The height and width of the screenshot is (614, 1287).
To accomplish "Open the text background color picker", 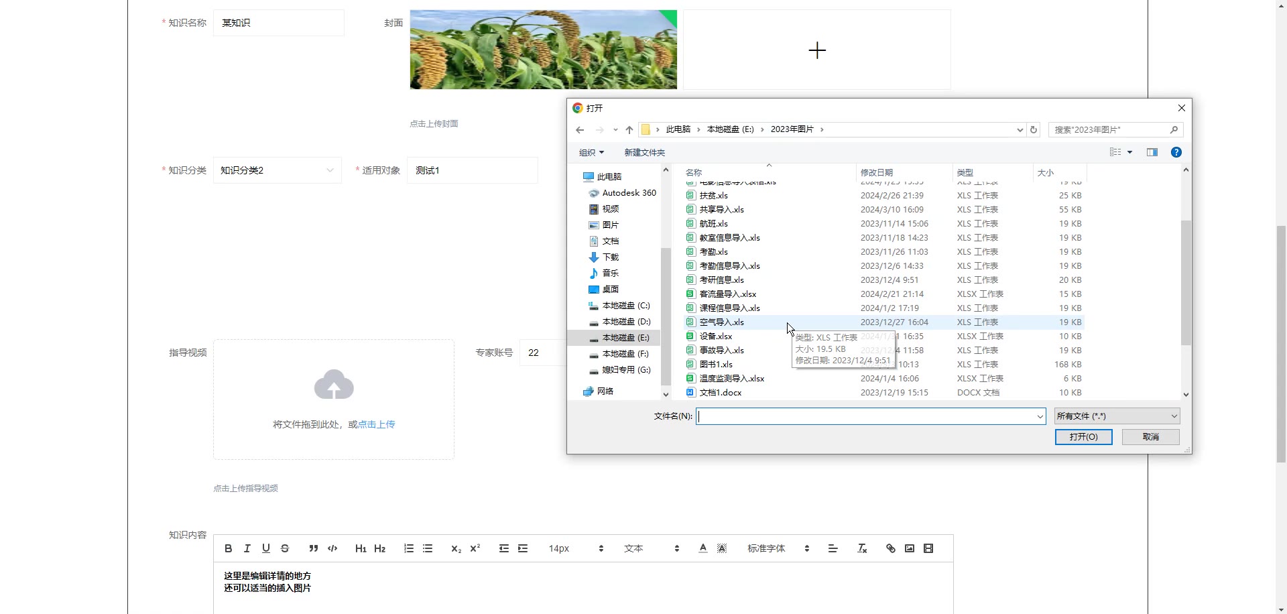I will point(722,548).
